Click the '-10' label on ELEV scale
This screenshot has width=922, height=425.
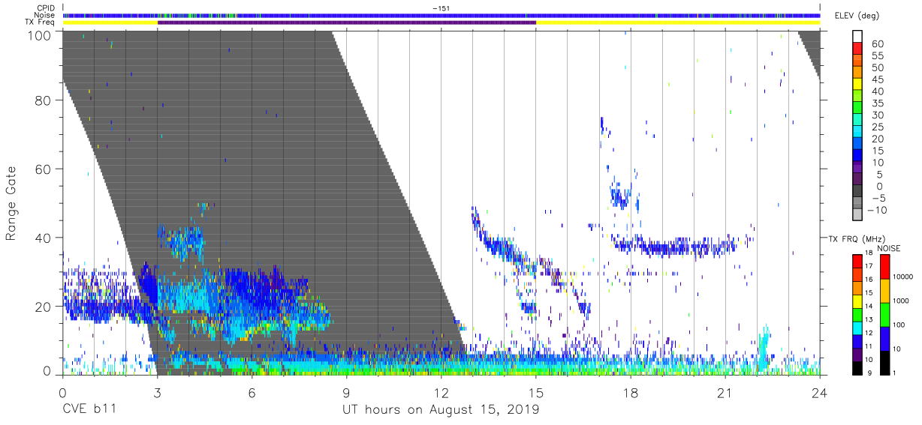tap(879, 210)
